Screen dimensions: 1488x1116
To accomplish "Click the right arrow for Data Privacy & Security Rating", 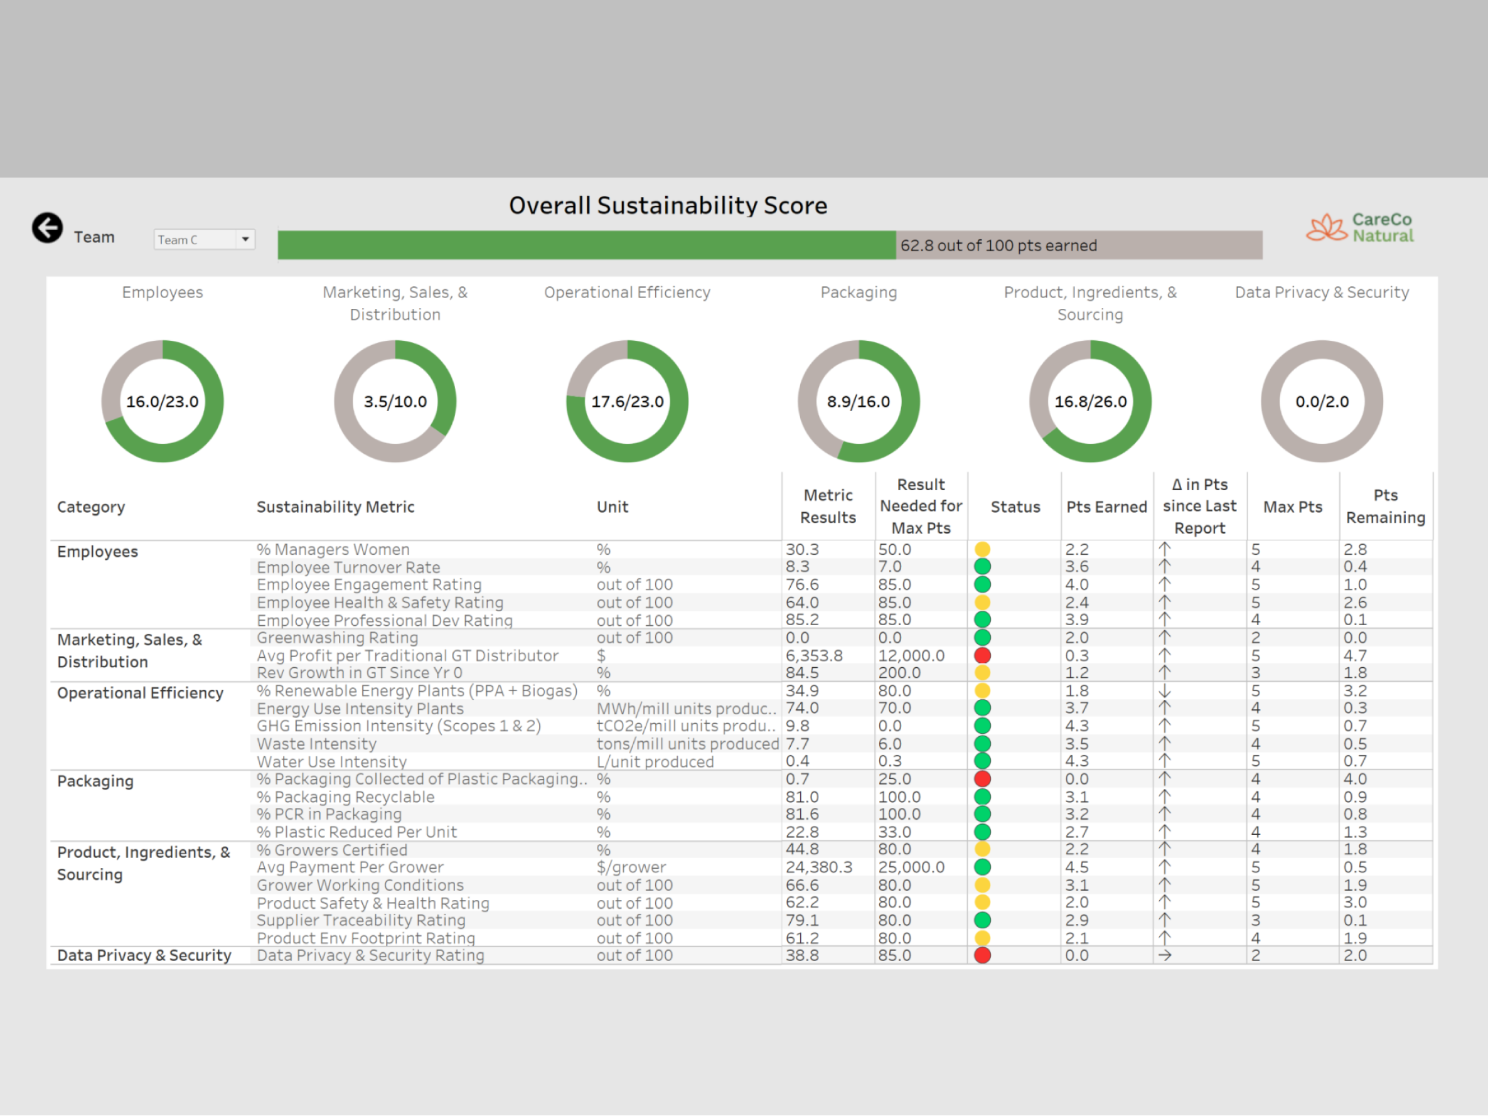I will 1166,955.
